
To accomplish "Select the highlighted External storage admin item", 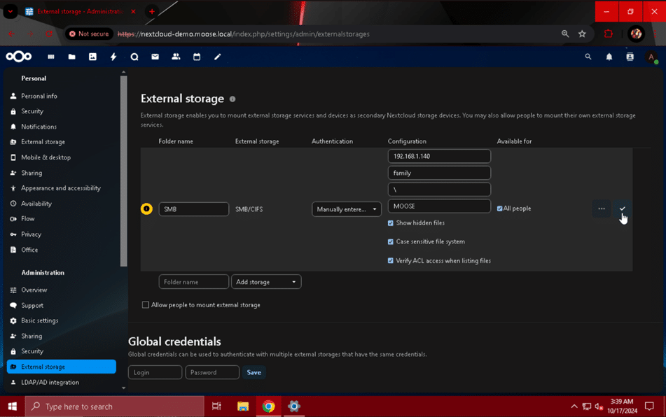I will pyautogui.click(x=61, y=367).
